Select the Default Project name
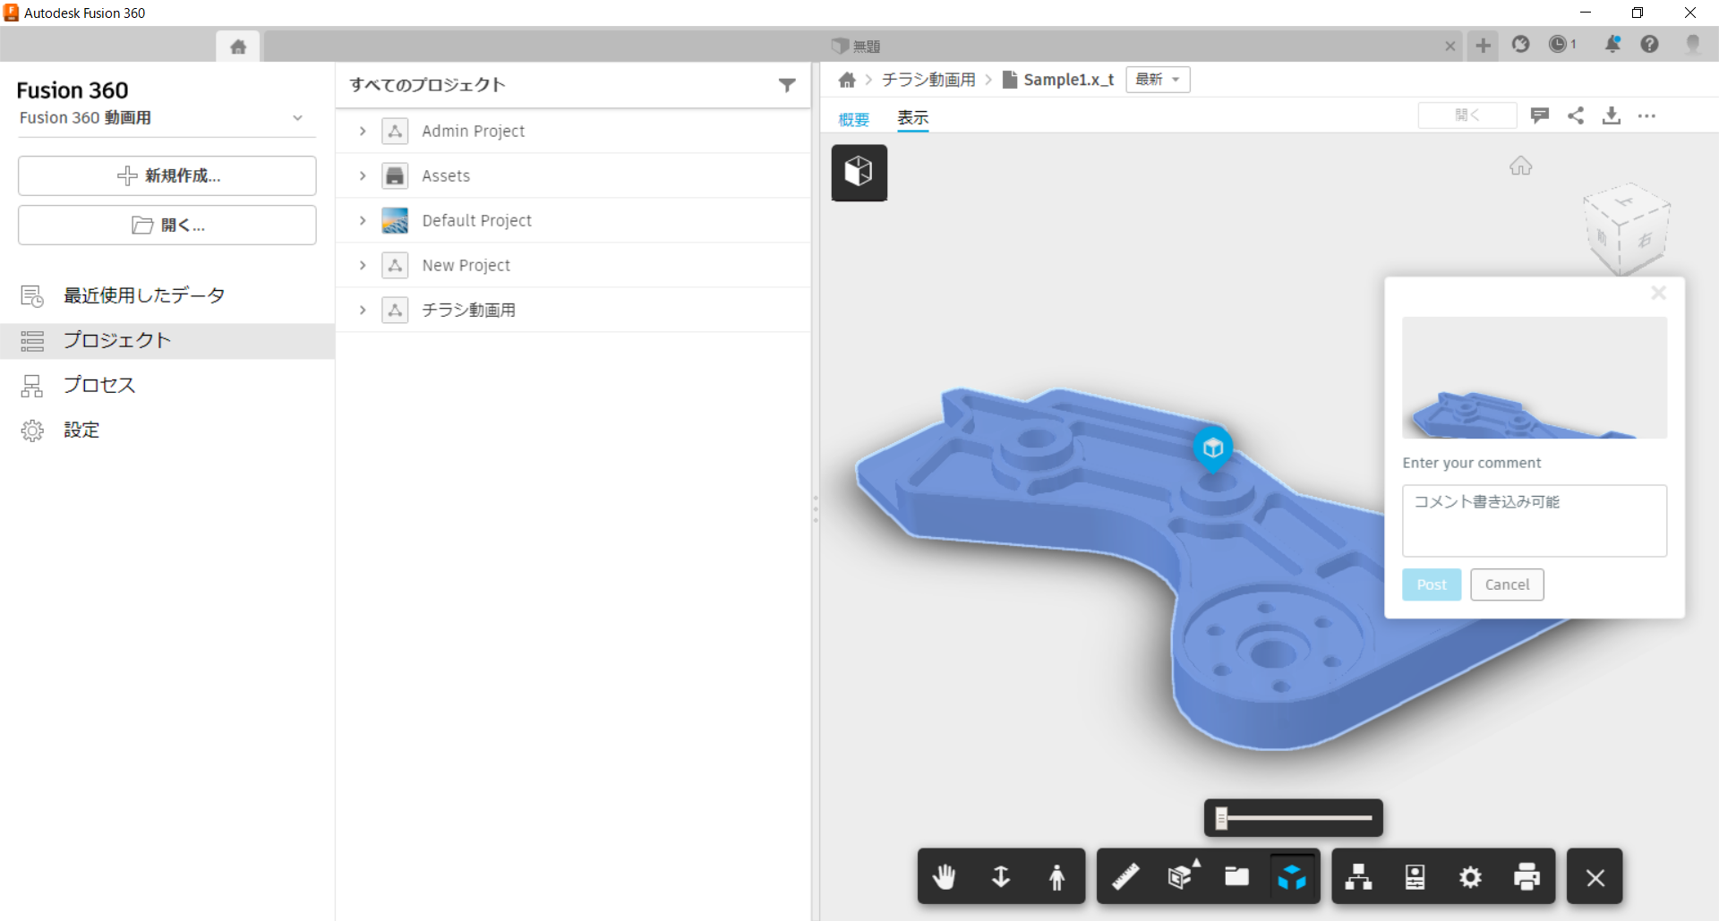This screenshot has width=1719, height=921. point(477,220)
